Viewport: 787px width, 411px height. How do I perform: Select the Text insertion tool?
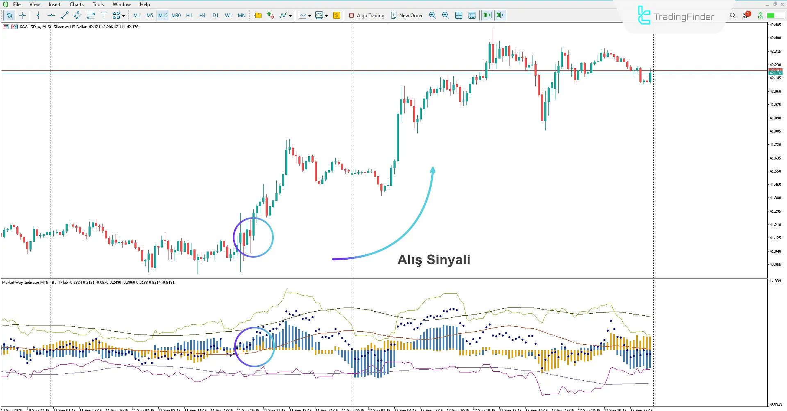104,15
